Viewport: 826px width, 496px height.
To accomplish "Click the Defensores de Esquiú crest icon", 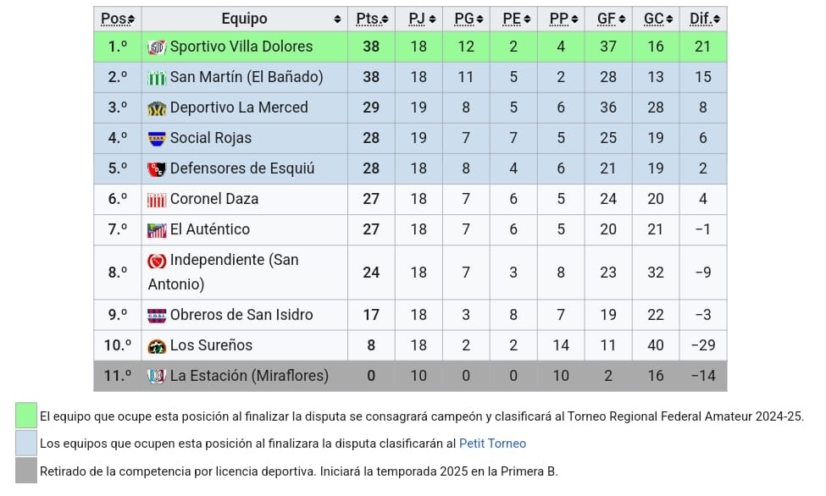I will (x=157, y=169).
